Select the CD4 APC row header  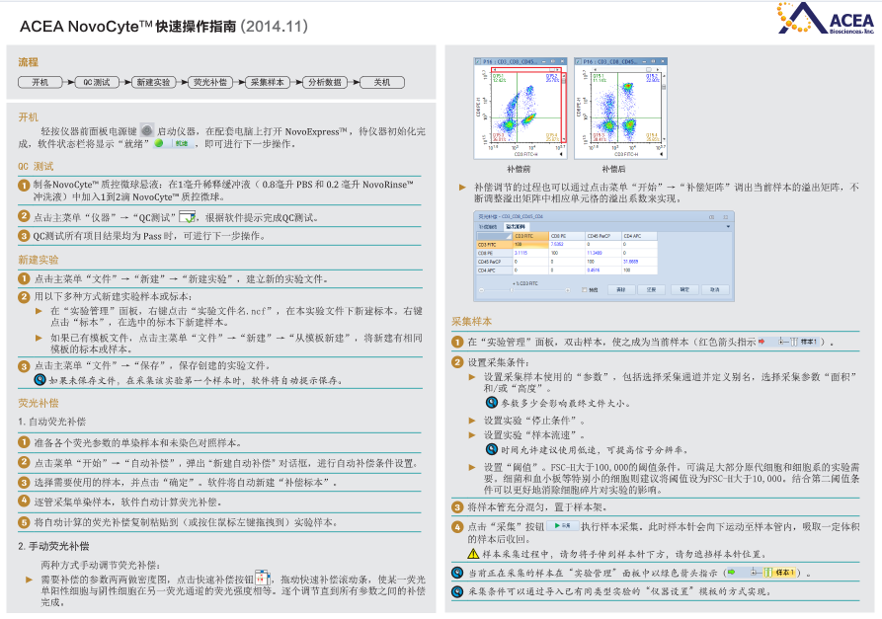[495, 271]
